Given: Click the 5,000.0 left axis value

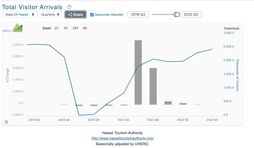Looking at the screenshot, I should click(x=18, y=45).
